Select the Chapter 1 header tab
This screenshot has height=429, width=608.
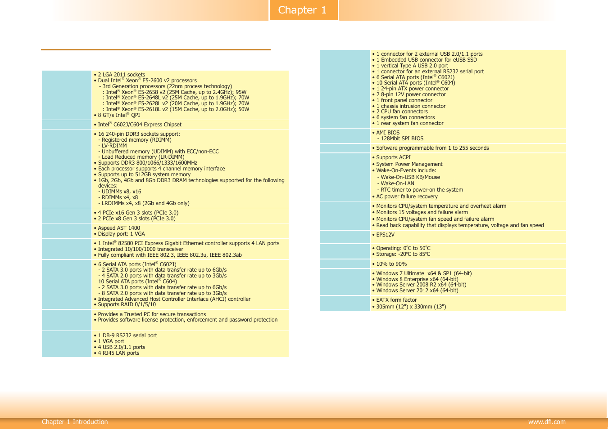click(304, 10)
